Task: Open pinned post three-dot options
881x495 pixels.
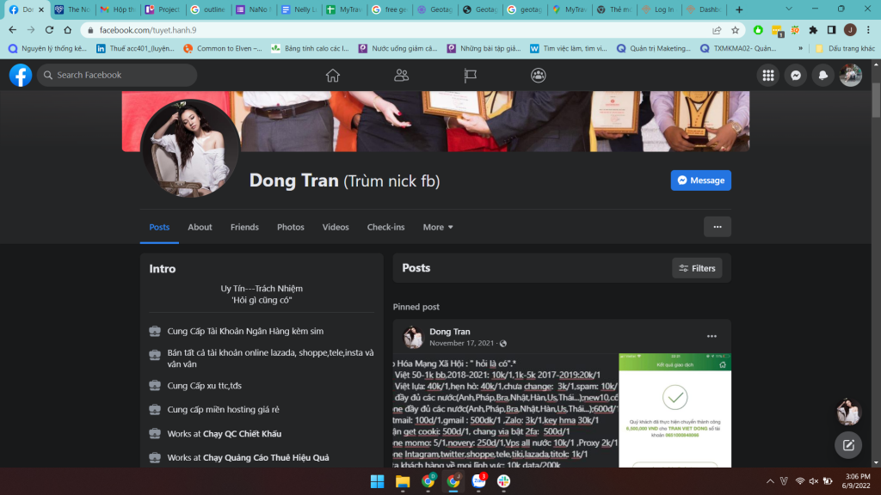Action: click(x=712, y=336)
